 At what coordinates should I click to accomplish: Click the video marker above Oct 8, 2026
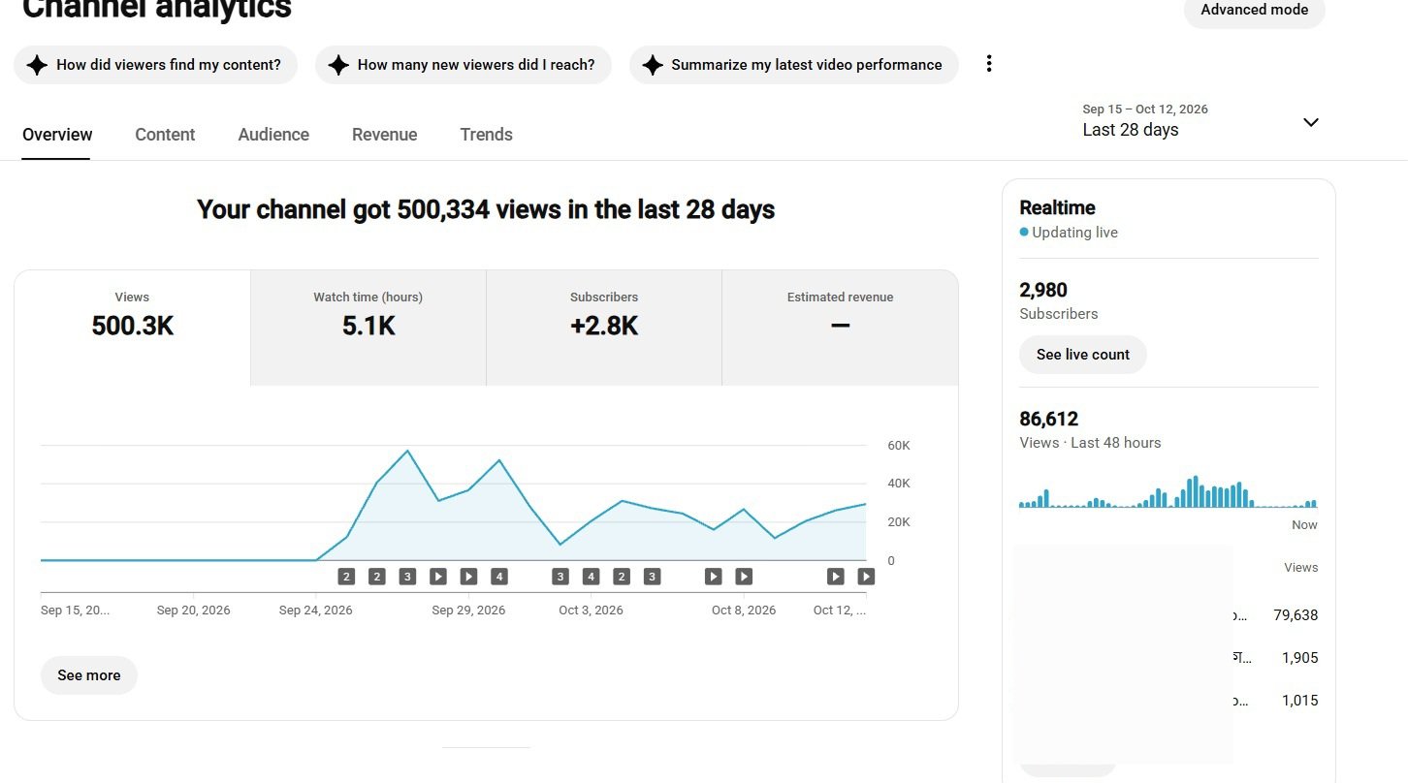click(x=744, y=577)
